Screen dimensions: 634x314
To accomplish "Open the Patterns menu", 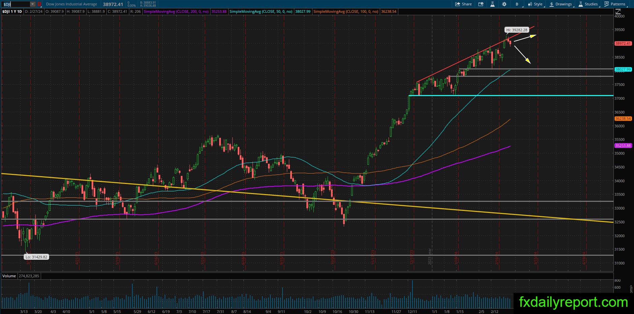I will [x=615, y=4].
